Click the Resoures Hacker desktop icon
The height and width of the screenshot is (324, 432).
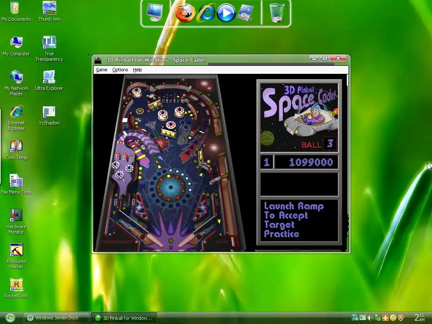[16, 256]
